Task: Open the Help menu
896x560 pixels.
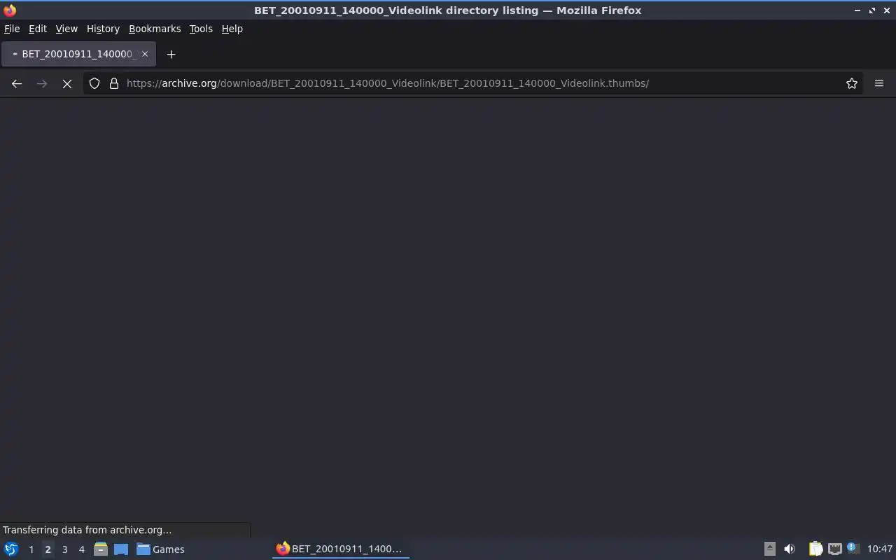Action: [232, 29]
